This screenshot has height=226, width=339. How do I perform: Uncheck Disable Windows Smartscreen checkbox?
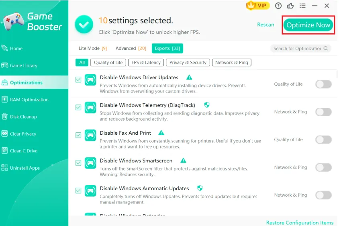click(78, 163)
